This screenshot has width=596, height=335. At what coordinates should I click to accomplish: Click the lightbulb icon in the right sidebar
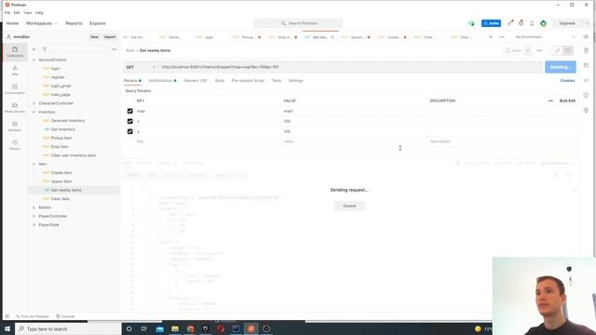[x=586, y=110]
